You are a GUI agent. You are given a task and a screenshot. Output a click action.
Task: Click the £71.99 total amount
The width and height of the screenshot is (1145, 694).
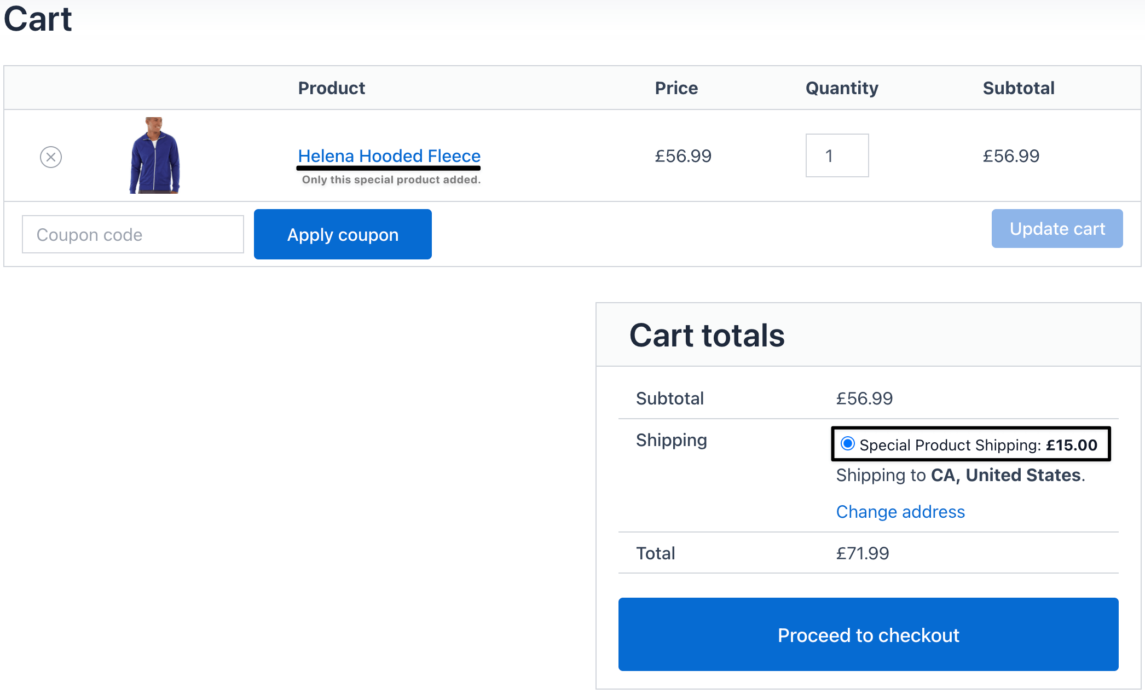tap(863, 553)
